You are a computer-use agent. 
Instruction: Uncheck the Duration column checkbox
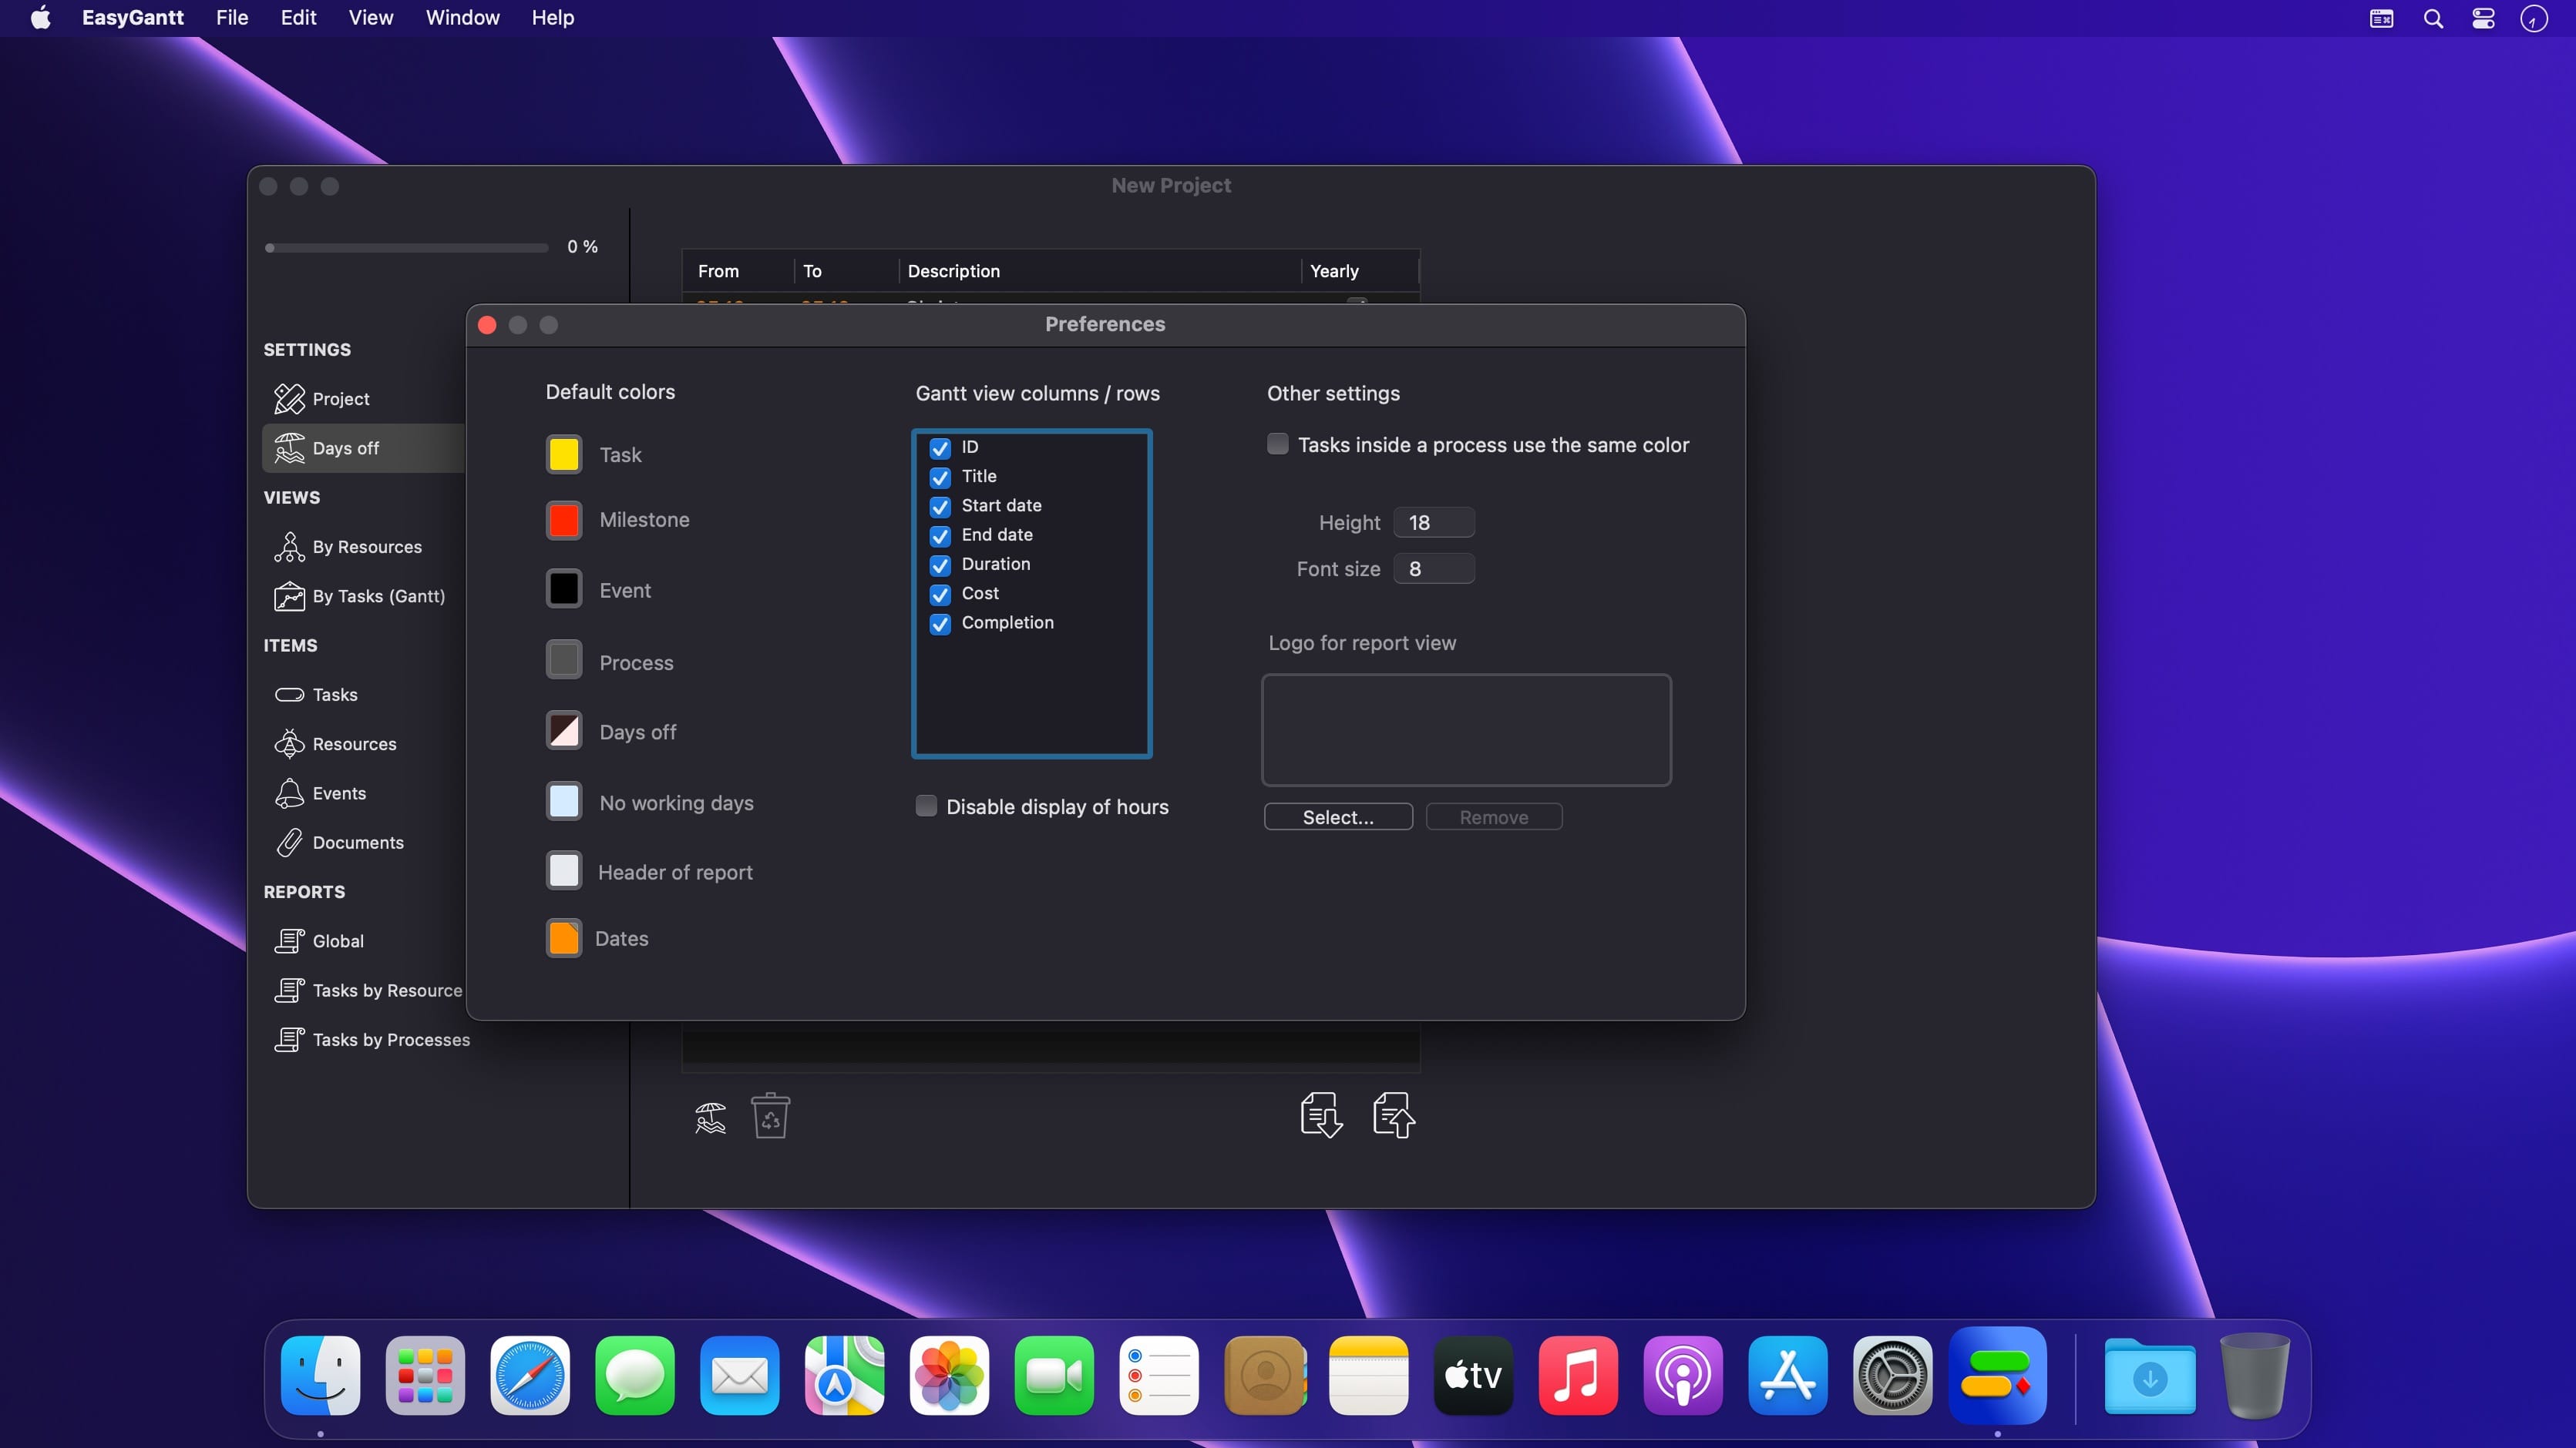[940, 565]
